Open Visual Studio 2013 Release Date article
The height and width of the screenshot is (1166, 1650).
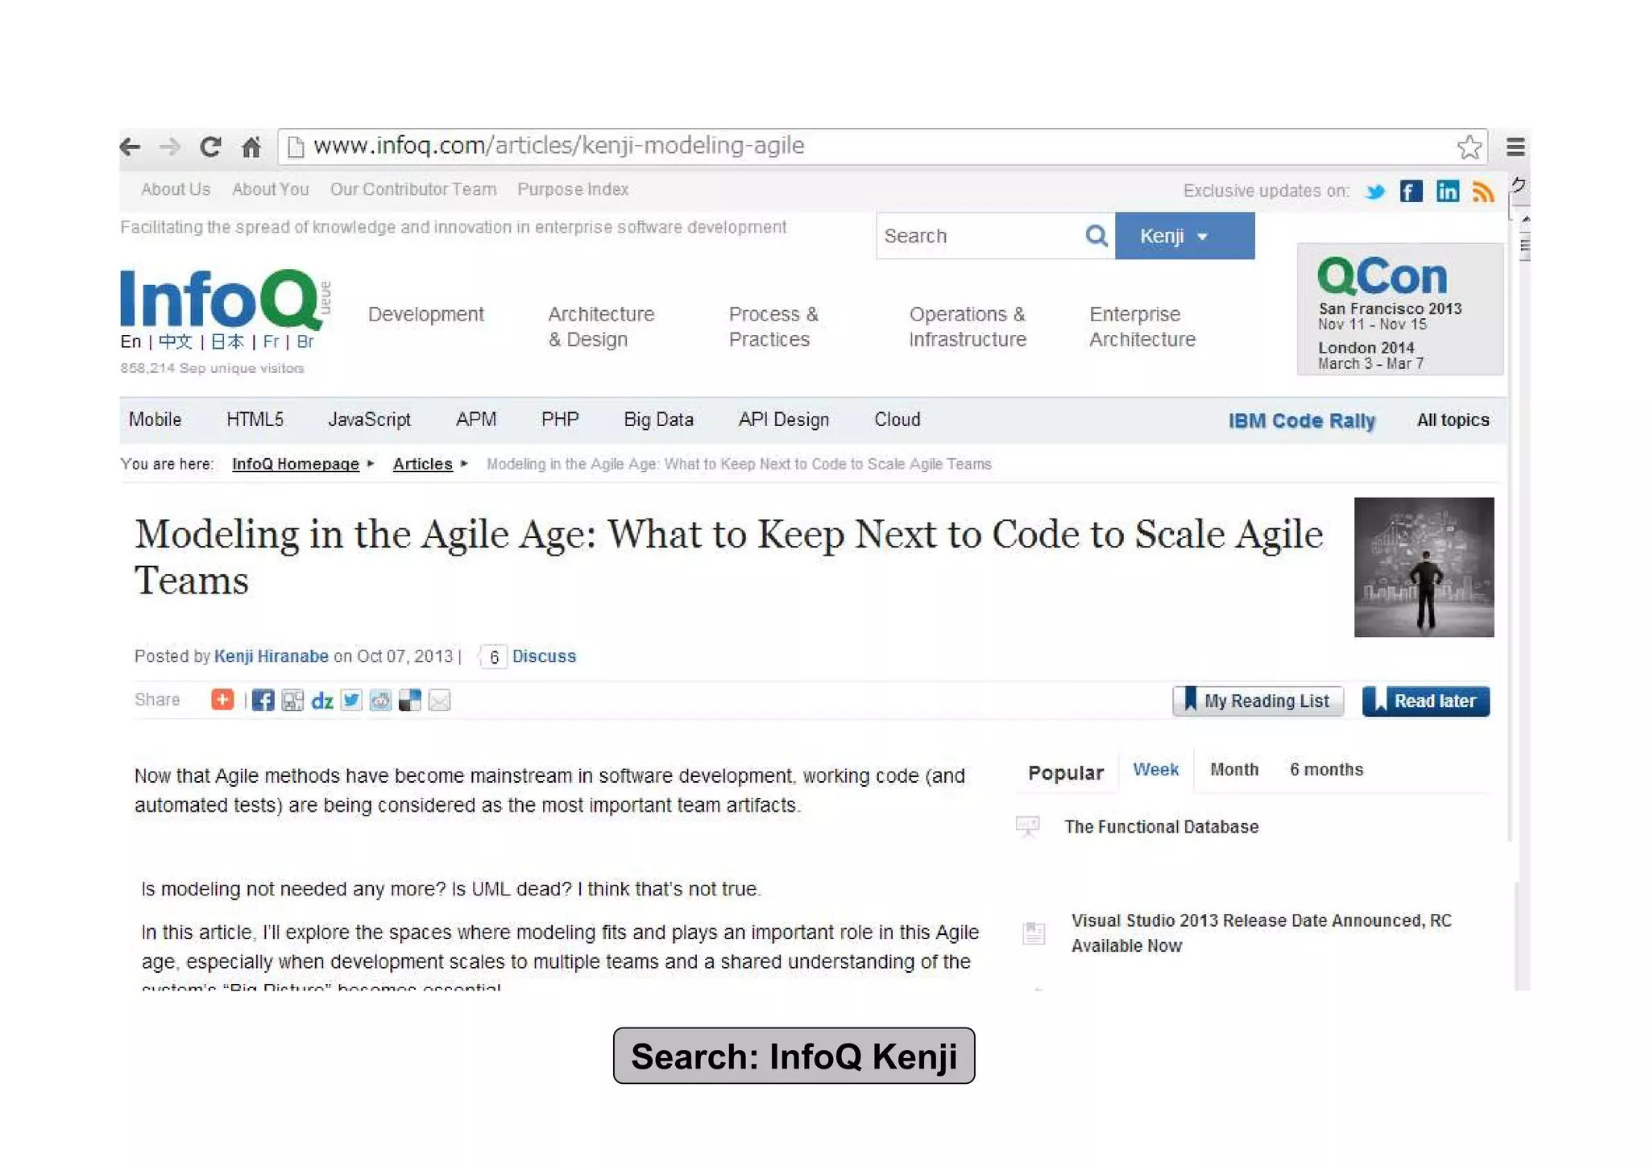1261,933
